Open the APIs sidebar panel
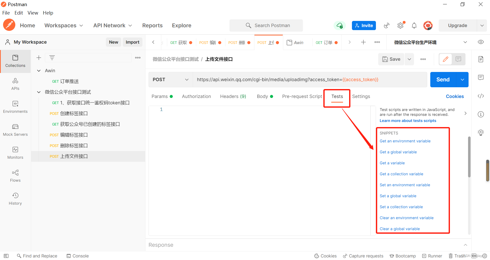The width and height of the screenshot is (490, 260). (x=15, y=84)
